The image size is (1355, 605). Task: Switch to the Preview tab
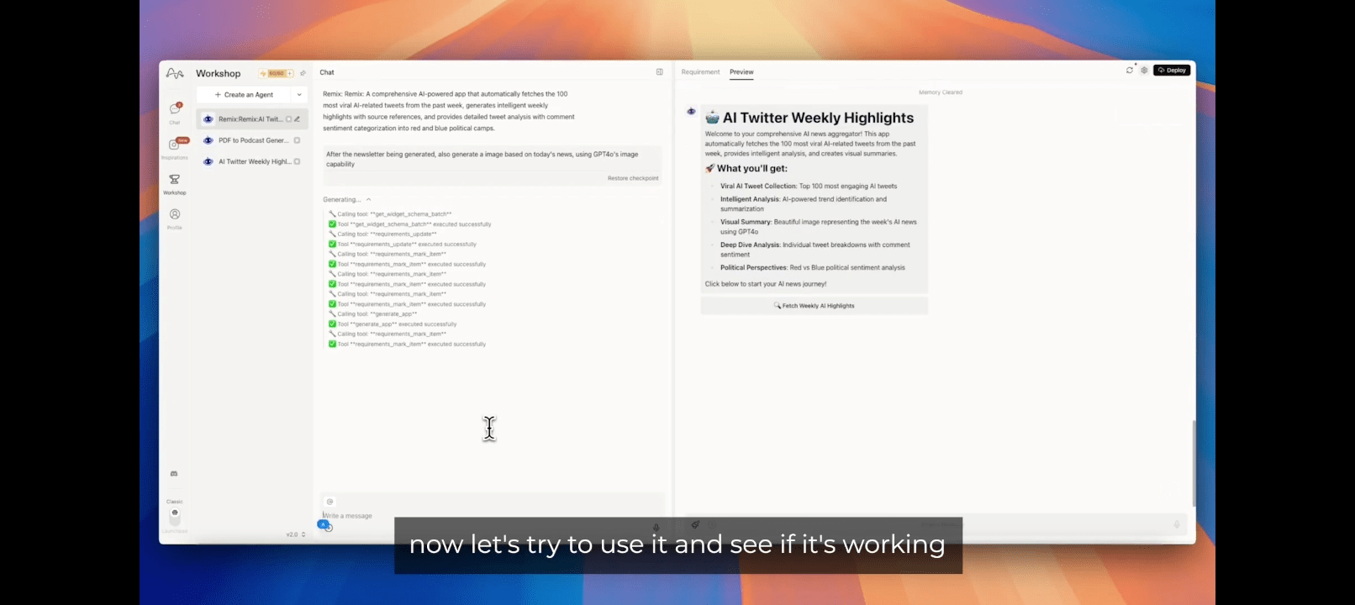point(741,72)
